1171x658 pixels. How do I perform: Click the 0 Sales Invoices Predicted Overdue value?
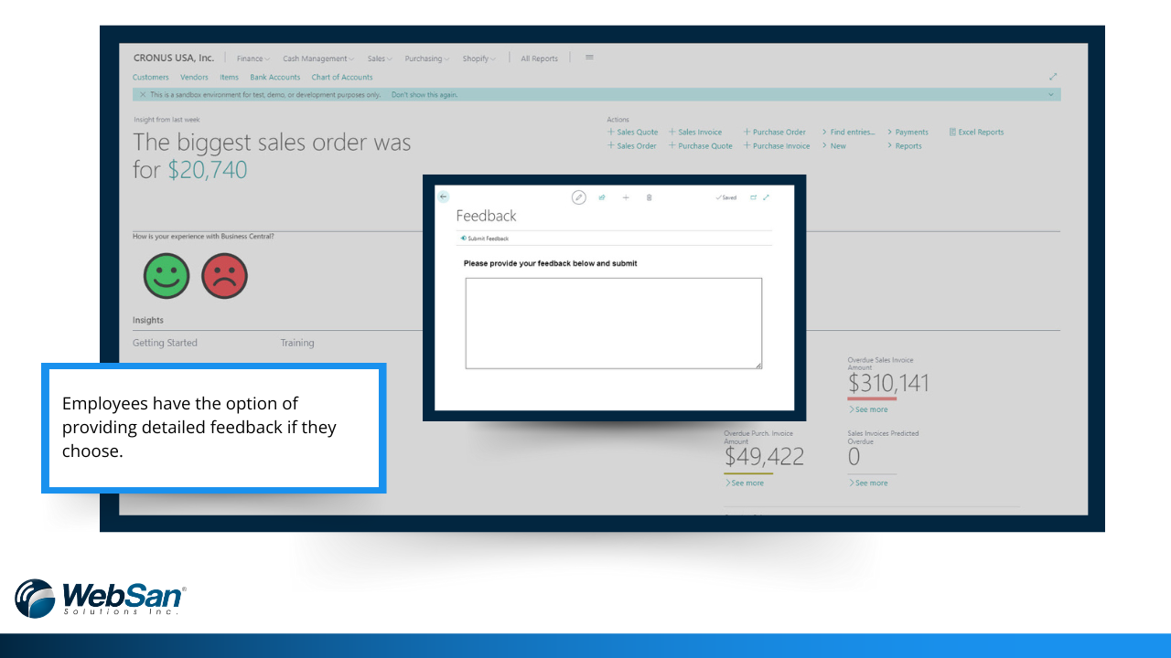(x=854, y=457)
